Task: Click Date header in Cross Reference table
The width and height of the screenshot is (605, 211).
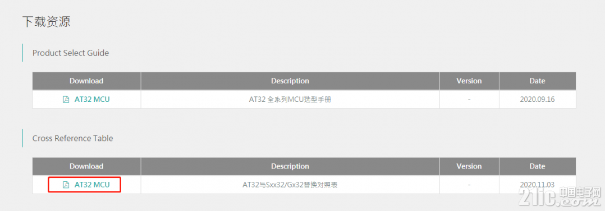Action: (x=537, y=166)
